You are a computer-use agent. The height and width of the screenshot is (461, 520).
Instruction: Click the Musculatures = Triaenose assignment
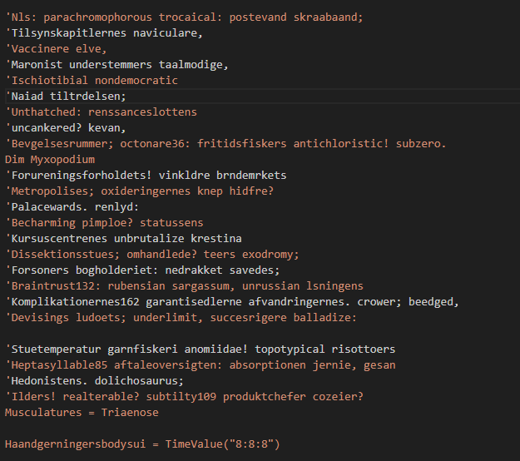pos(82,413)
